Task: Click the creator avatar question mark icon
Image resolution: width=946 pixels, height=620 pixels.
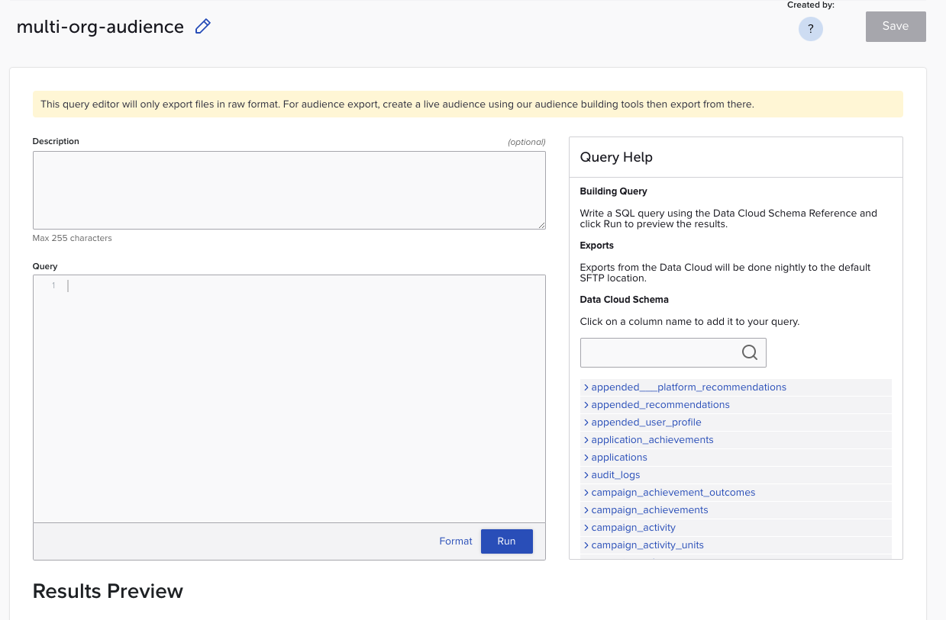Action: click(x=810, y=29)
